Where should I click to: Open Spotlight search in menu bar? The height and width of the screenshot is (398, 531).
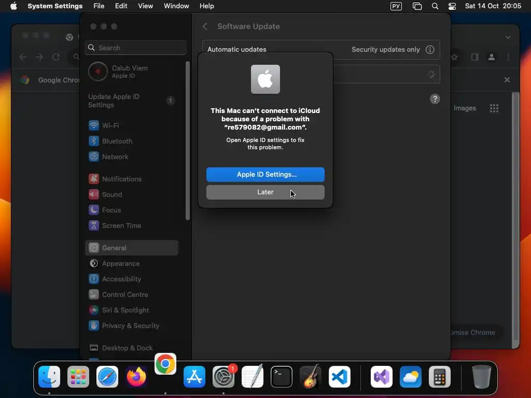pos(435,6)
